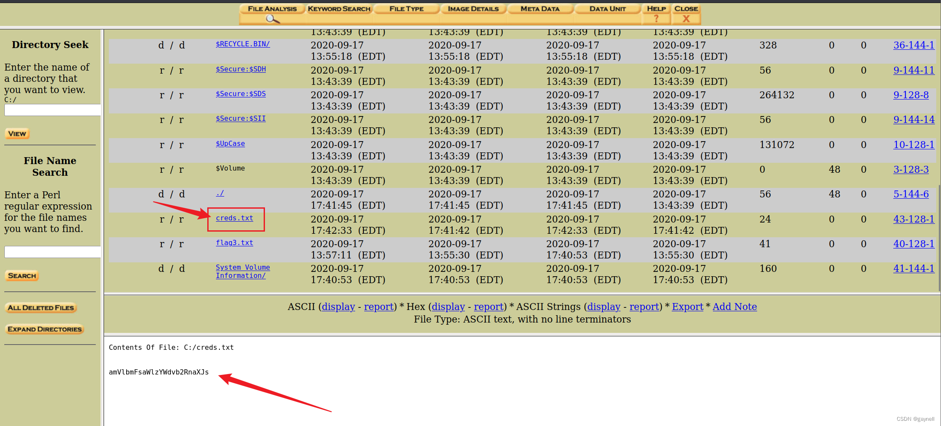Click the 'File Type: ASCII text' line
Screen dimensions: 941x426
pos(522,319)
